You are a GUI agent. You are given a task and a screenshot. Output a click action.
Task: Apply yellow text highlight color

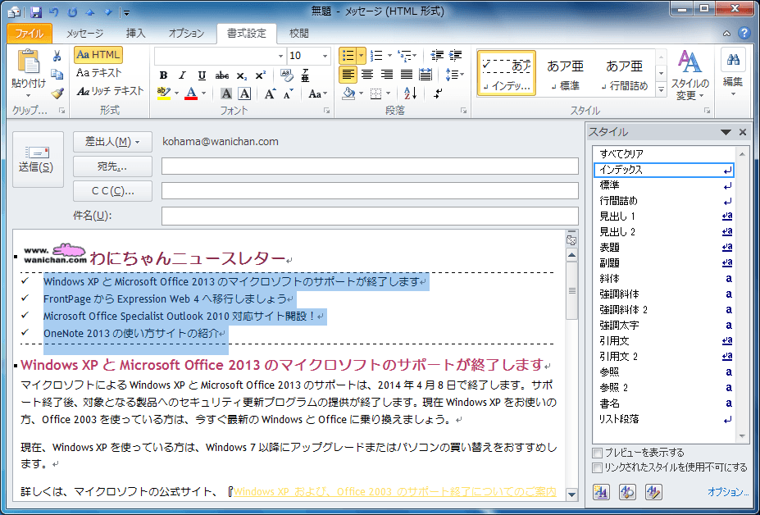(x=164, y=93)
